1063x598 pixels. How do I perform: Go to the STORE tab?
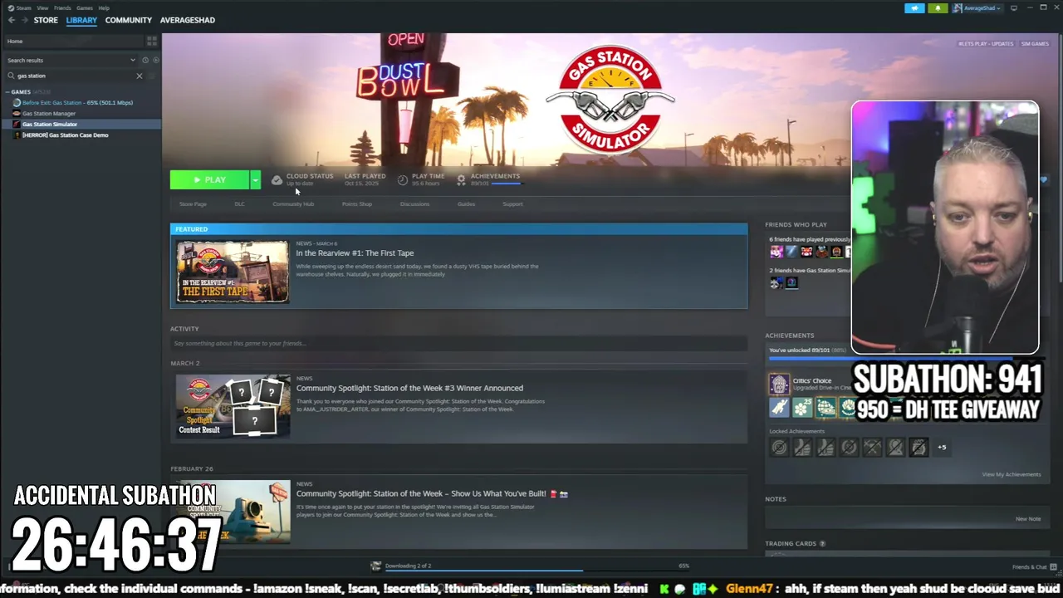click(46, 20)
